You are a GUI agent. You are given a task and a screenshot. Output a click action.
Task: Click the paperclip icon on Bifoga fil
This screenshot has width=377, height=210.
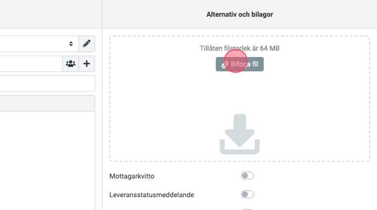[x=224, y=65]
